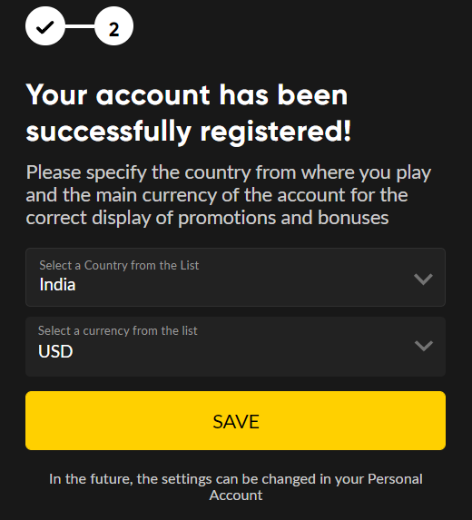
Task: Click the connector line between the steps
Action: click(80, 26)
